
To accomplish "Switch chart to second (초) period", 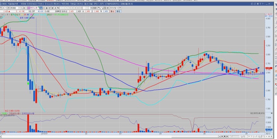I will (55, 8).
